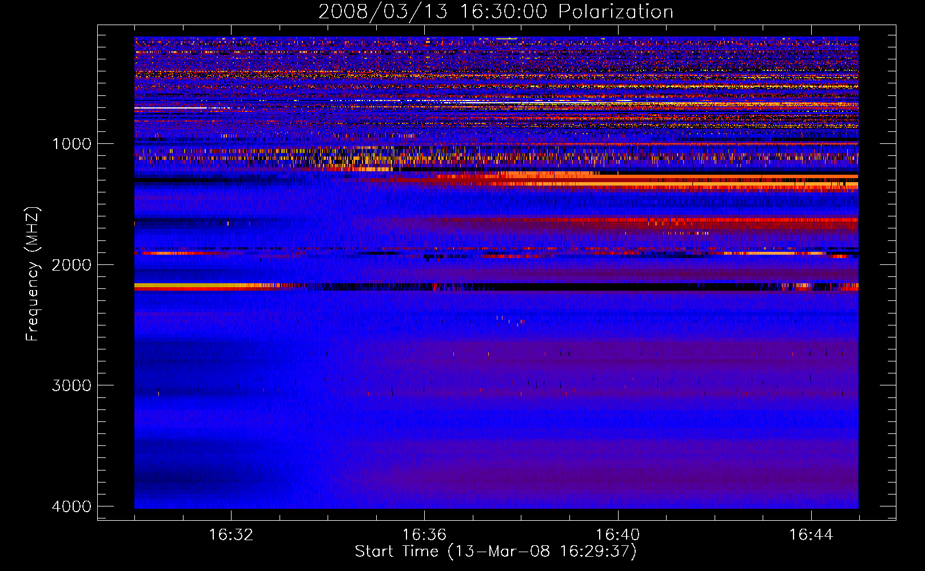Screen dimensions: 925x571
Task: Click the 3000 frequency tick label
Action: 71,385
